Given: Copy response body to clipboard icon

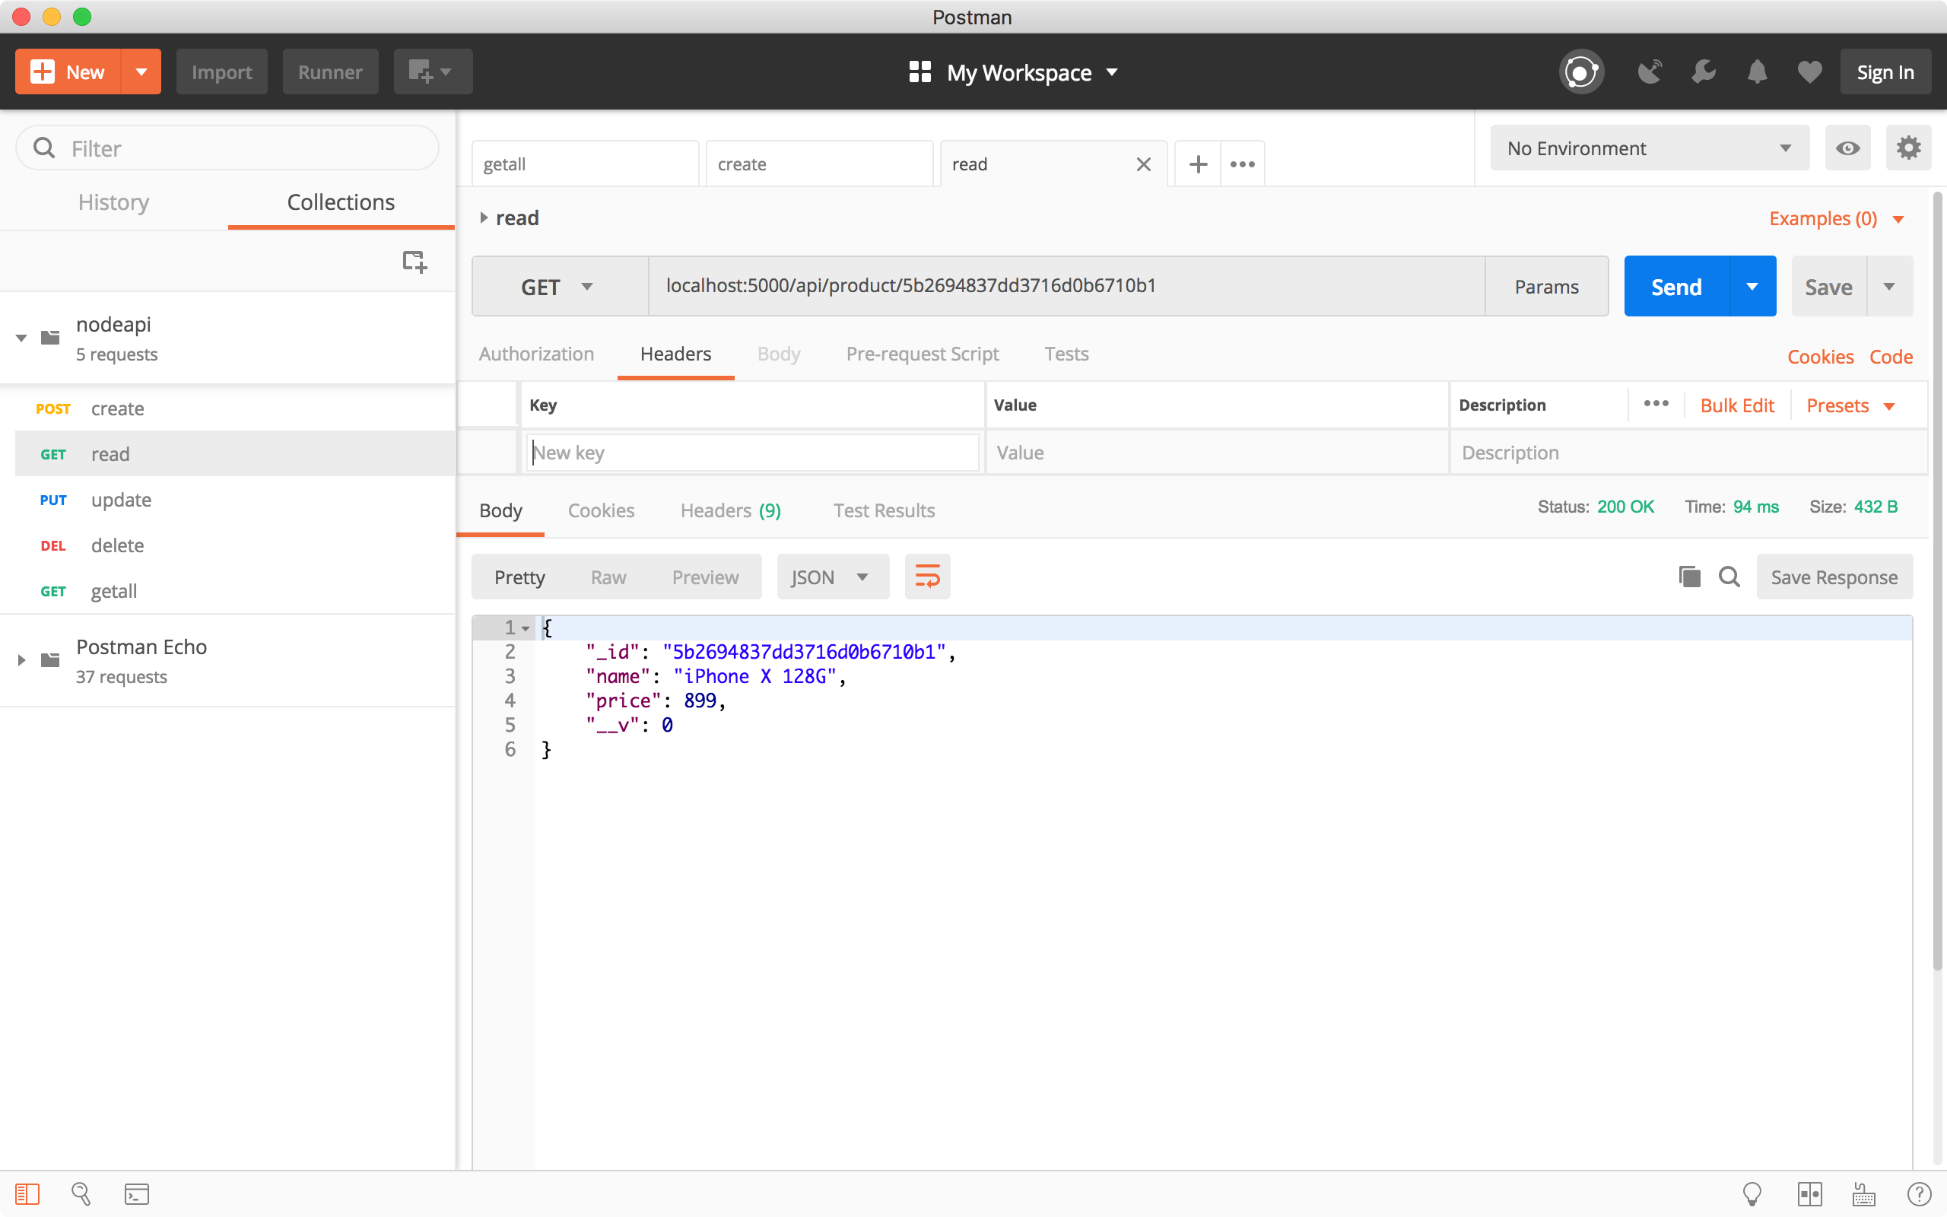Looking at the screenshot, I should (x=1689, y=577).
